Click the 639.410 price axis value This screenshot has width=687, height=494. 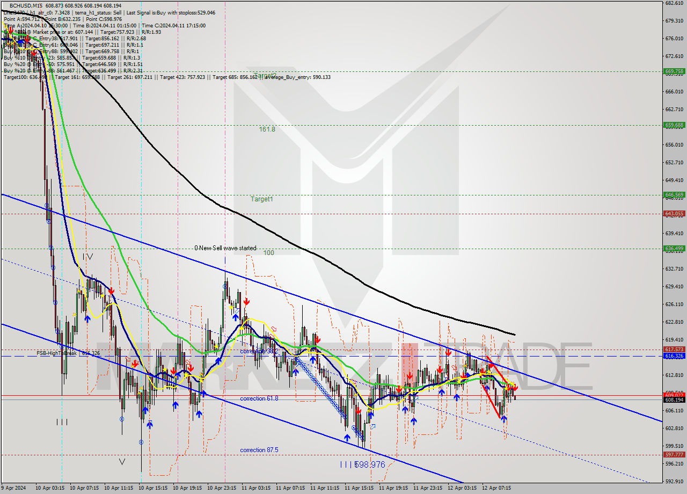674,233
